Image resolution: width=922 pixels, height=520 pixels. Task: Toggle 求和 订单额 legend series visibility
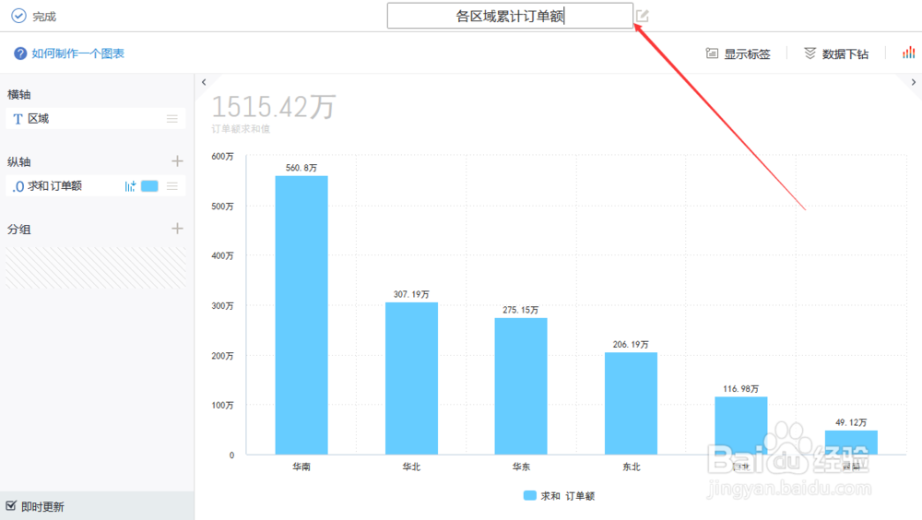pos(559,496)
